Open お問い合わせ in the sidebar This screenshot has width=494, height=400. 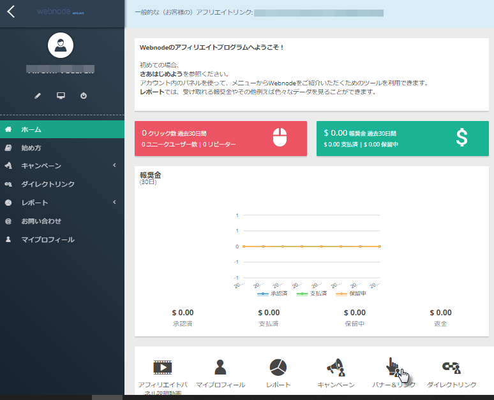[x=62, y=221]
